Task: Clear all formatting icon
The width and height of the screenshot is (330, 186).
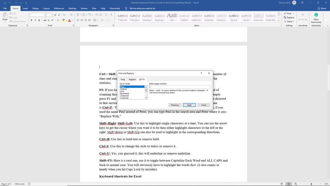Action: coord(72,15)
